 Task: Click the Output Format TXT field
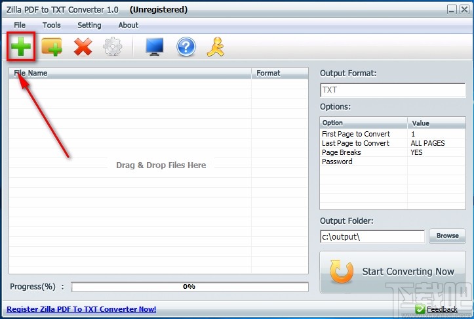tap(393, 90)
